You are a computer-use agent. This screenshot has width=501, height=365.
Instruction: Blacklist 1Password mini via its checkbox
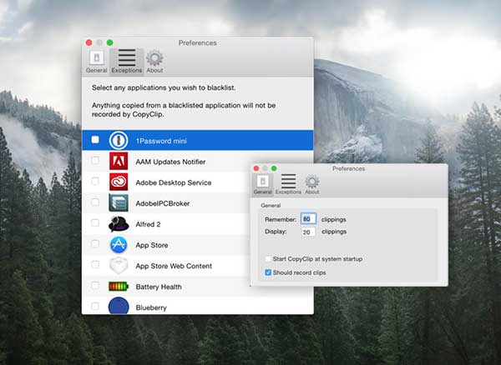pyautogui.click(x=95, y=140)
